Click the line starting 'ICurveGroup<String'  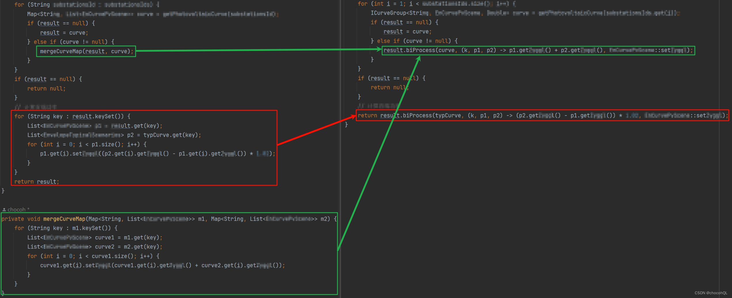(525, 13)
